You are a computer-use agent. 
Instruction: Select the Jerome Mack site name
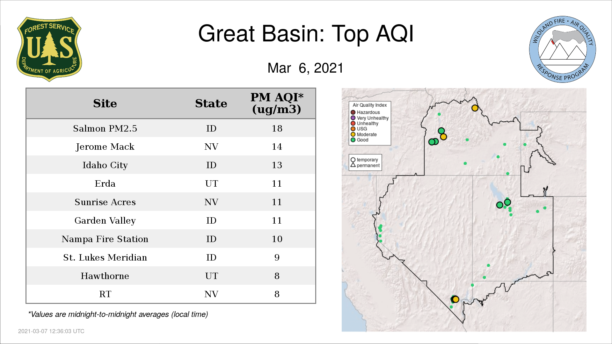pos(105,147)
